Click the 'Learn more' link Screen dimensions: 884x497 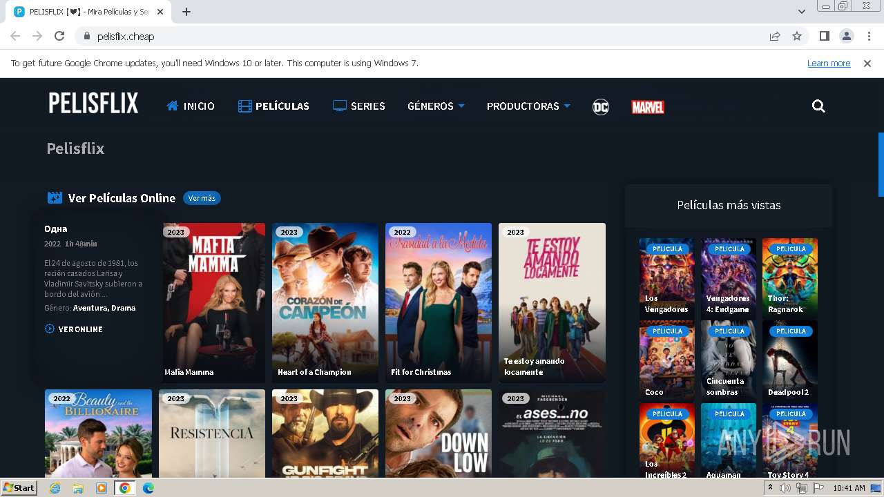click(829, 64)
